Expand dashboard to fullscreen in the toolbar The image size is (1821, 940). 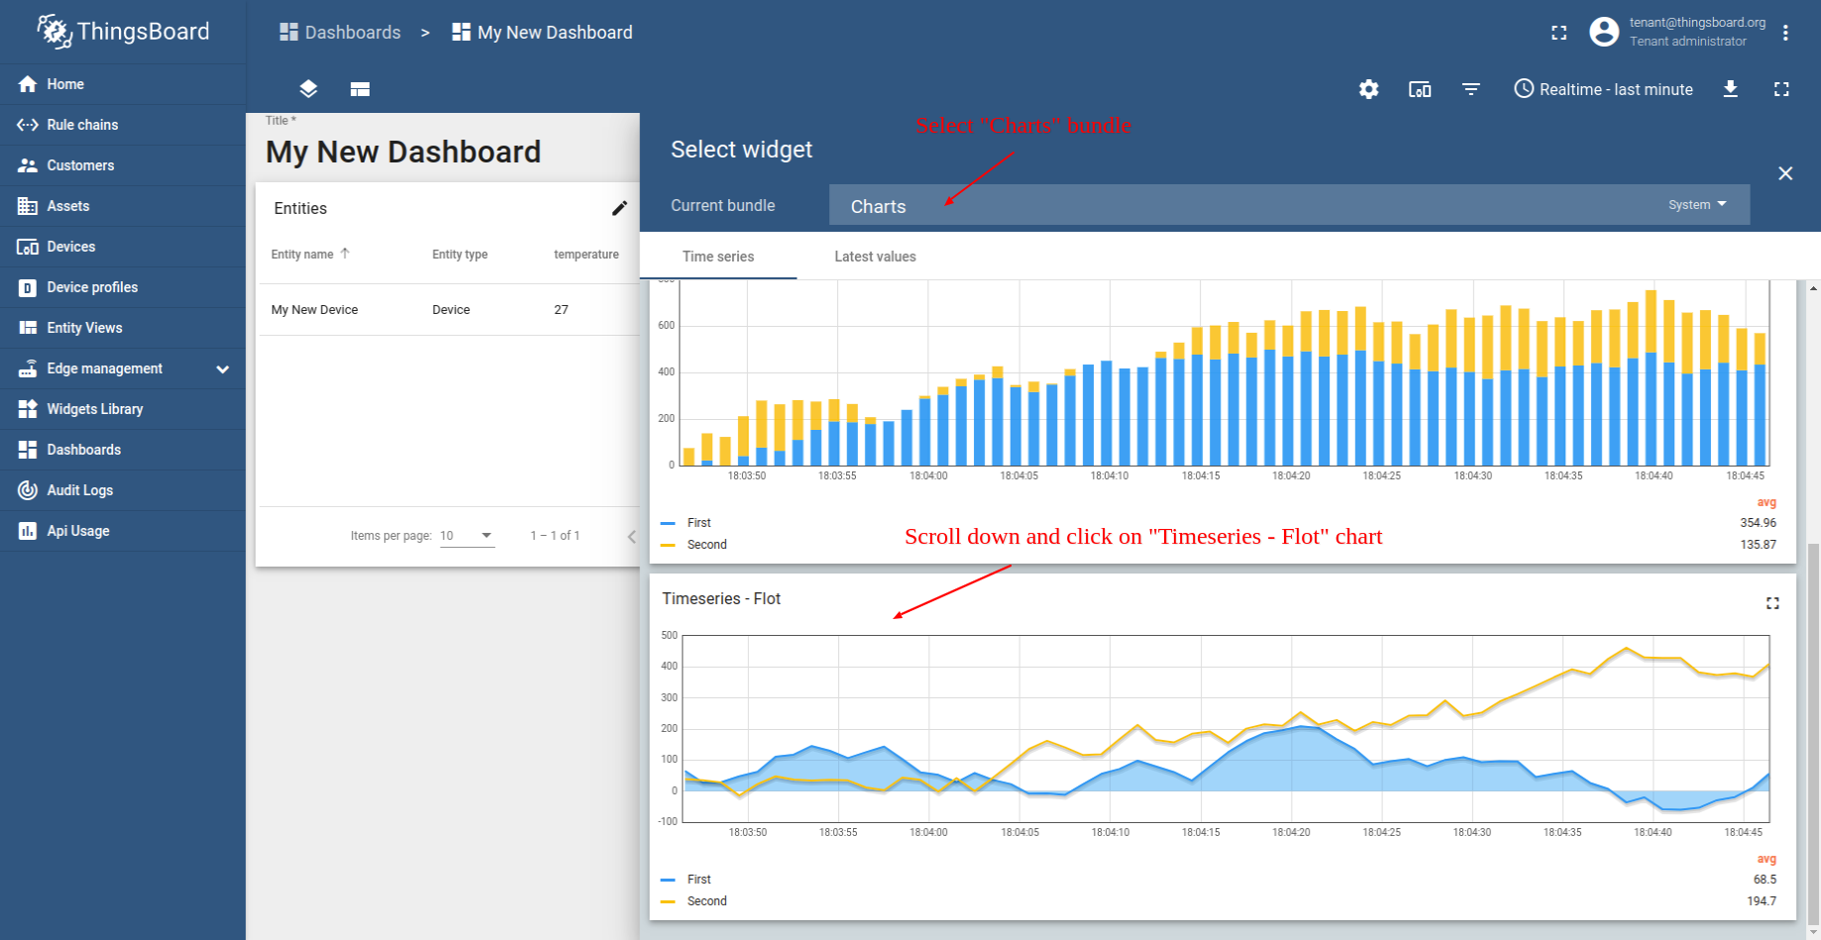pyautogui.click(x=1781, y=89)
